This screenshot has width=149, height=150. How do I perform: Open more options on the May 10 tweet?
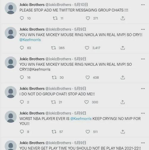point(143,5)
